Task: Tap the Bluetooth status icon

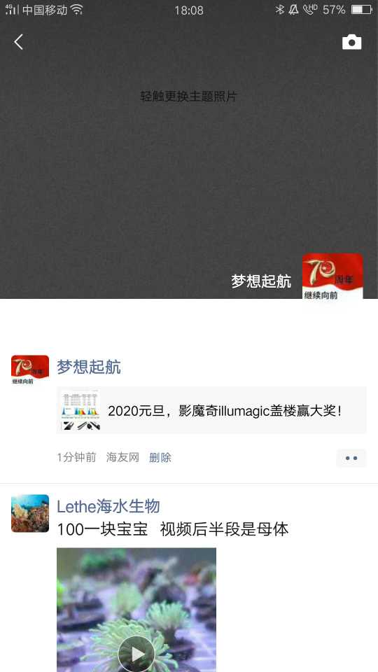Action: click(279, 9)
